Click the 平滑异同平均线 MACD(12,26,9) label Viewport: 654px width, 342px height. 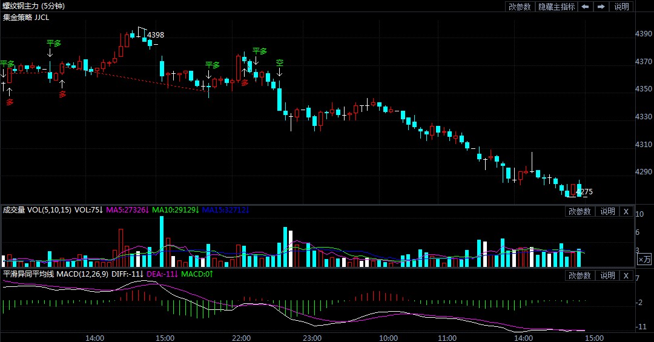56,274
